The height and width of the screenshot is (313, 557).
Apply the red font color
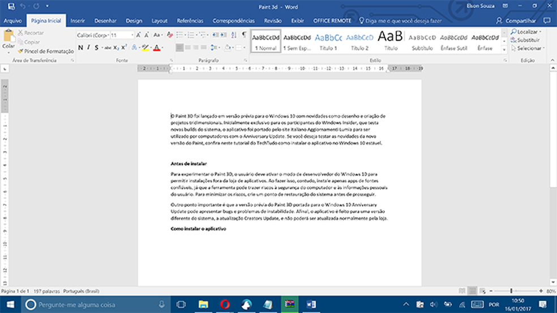click(x=157, y=47)
